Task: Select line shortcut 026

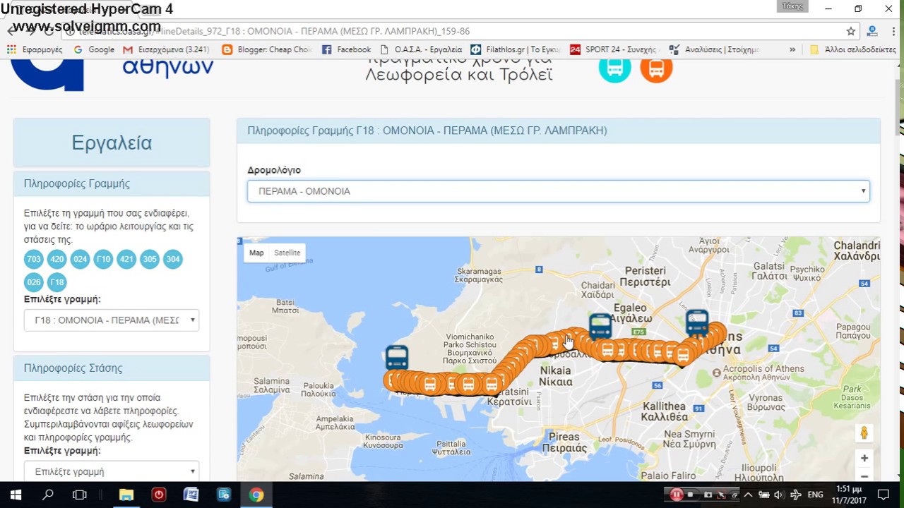Action: pyautogui.click(x=34, y=282)
